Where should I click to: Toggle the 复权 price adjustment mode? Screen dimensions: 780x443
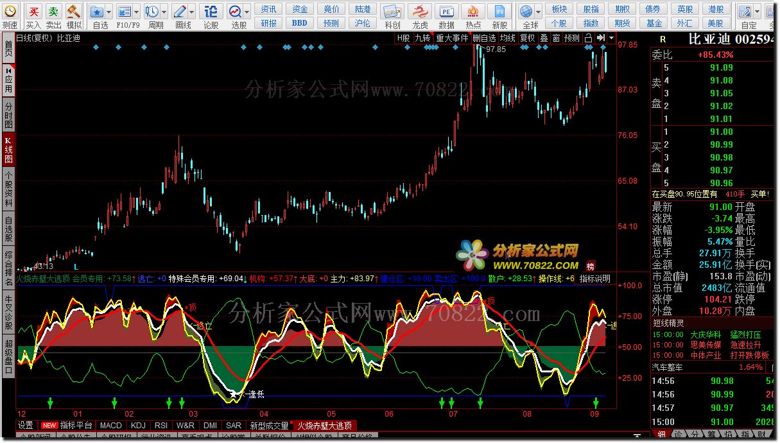pos(528,38)
